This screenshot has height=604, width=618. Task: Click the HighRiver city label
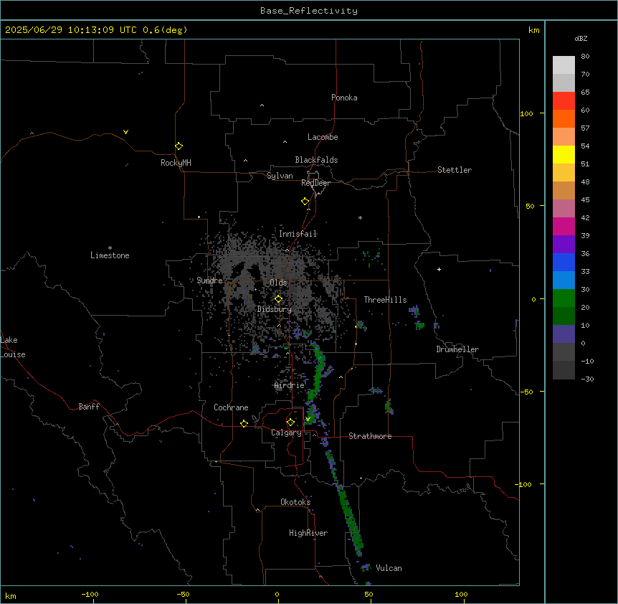(308, 533)
